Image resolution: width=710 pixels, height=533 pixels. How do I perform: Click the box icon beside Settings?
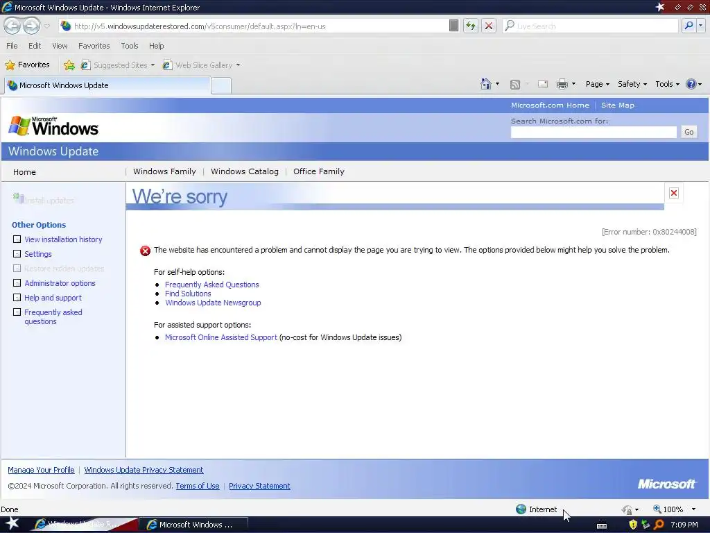coord(17,253)
